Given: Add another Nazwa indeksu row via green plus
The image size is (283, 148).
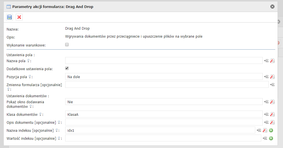Looking at the screenshot, I should 271,130.
